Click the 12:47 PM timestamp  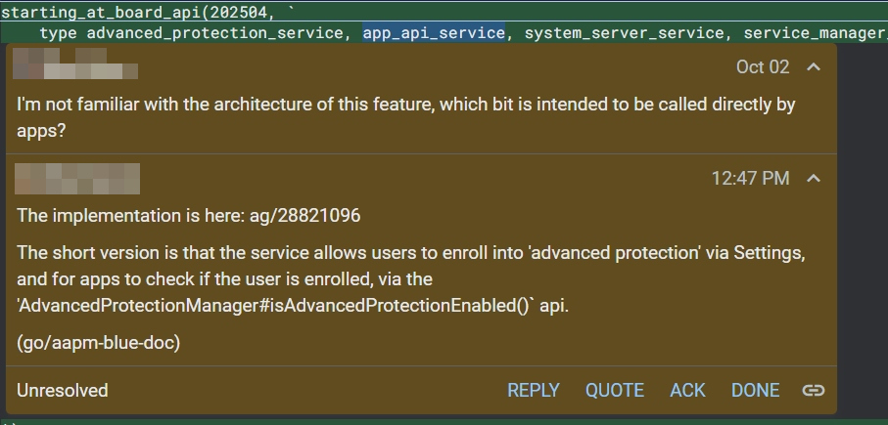coord(749,178)
